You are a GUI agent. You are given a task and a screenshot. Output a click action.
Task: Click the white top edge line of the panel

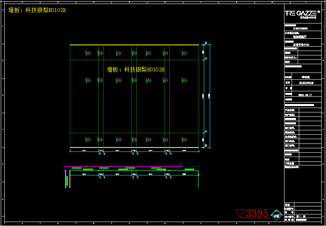click(x=134, y=45)
